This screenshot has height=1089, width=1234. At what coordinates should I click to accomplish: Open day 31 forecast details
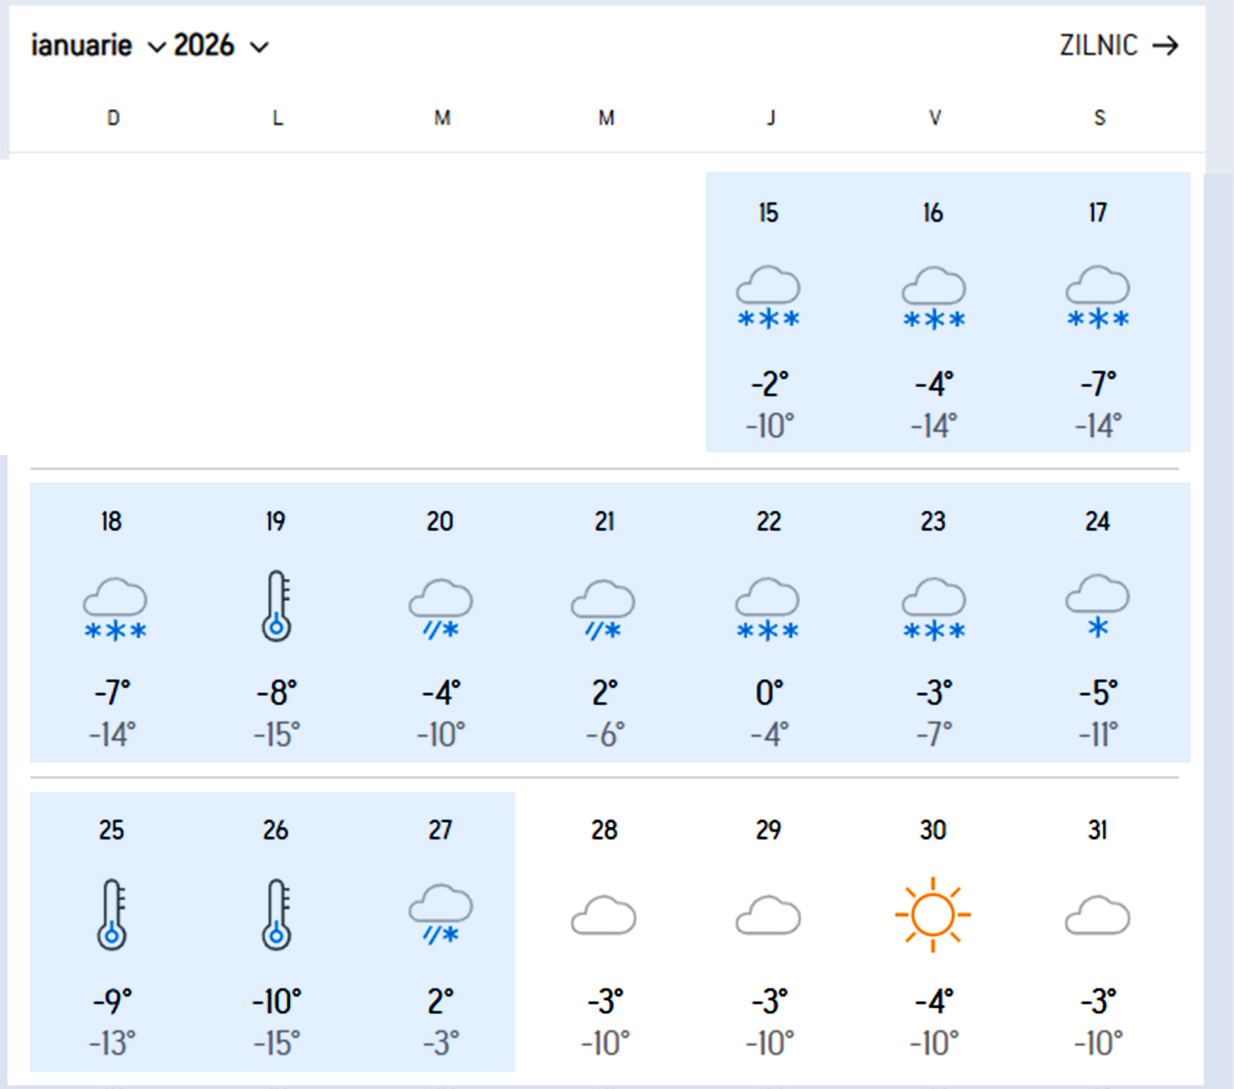tap(1097, 931)
